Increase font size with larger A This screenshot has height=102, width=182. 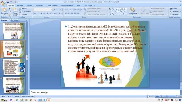tap(54, 10)
